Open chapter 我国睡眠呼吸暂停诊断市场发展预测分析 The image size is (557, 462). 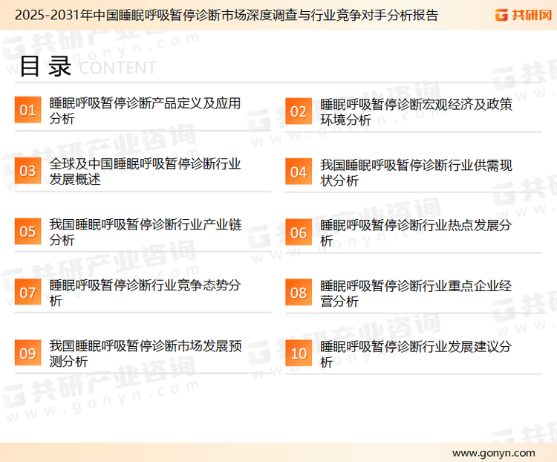[x=146, y=354]
